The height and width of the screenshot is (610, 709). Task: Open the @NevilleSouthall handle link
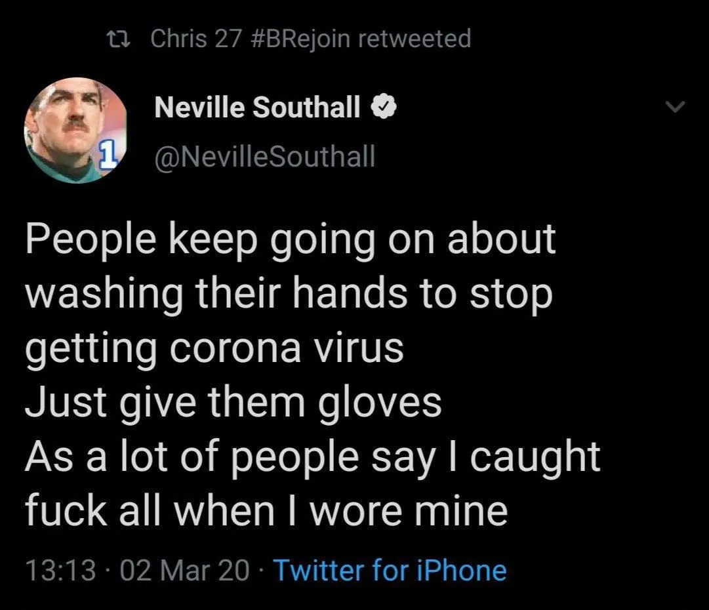click(265, 157)
